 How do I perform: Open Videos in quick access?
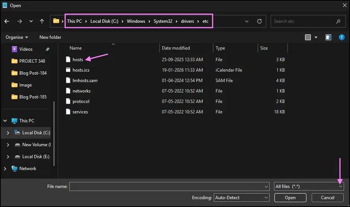[26, 49]
